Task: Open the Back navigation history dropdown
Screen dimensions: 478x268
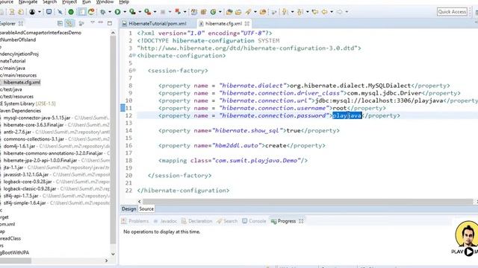Action: click(x=332, y=12)
